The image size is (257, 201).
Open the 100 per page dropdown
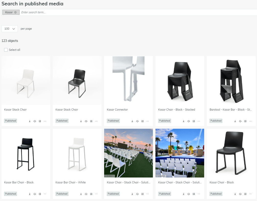10,29
